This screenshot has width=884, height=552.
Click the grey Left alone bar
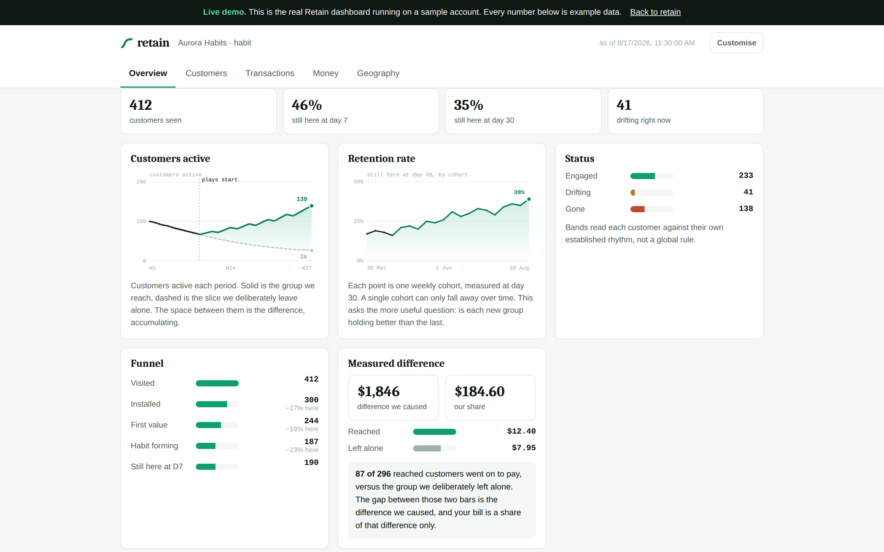tap(435, 448)
